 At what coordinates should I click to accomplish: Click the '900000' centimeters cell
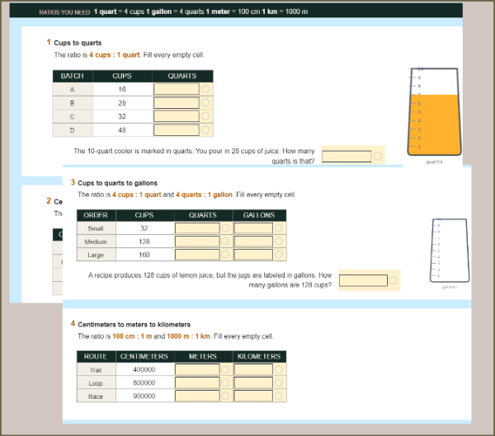[x=144, y=396]
